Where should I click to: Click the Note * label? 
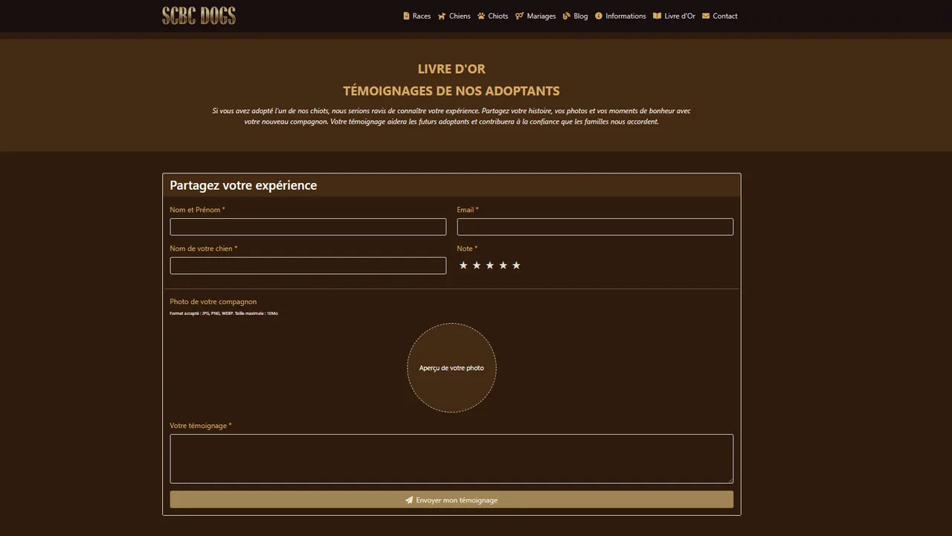coord(467,249)
